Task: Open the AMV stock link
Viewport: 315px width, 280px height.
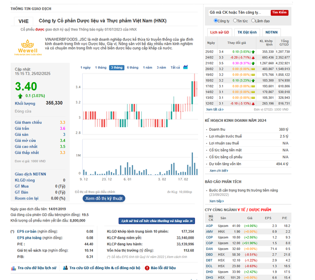Action: [x=209, y=232]
